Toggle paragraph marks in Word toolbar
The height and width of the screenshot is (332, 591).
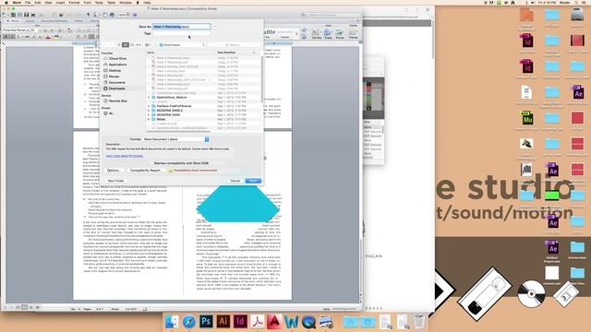pos(89,15)
